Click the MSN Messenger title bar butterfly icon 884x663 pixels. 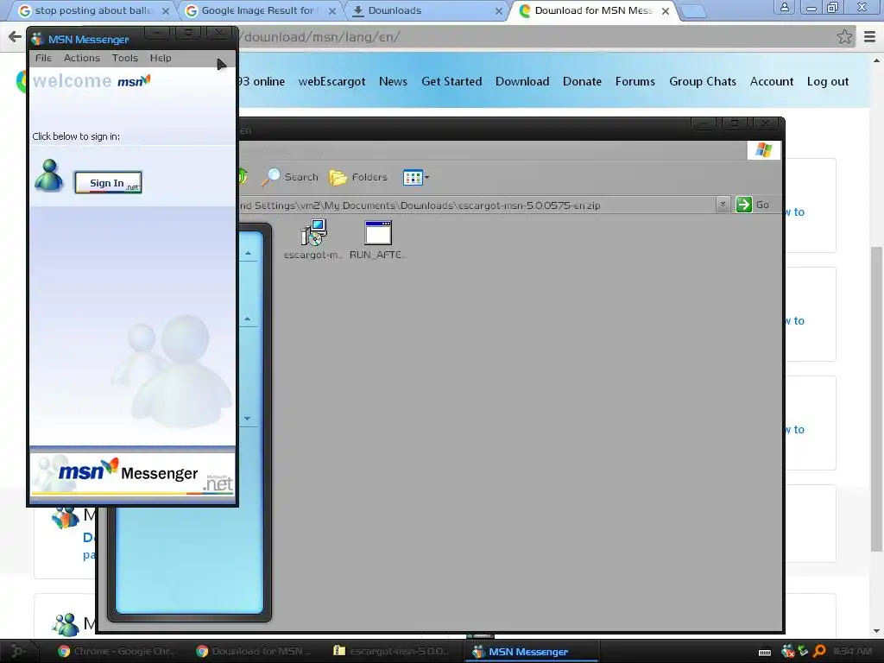point(38,39)
